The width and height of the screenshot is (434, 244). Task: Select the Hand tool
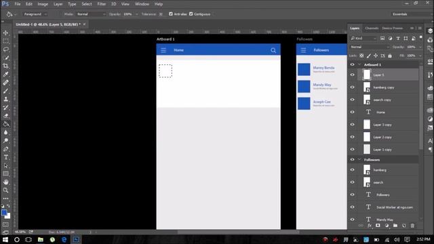point(6,182)
